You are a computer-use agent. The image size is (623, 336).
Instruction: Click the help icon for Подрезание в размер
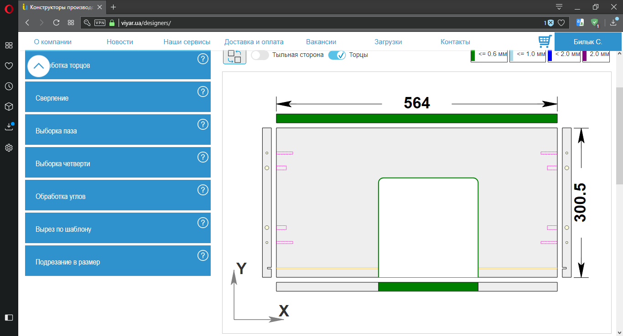[203, 255]
